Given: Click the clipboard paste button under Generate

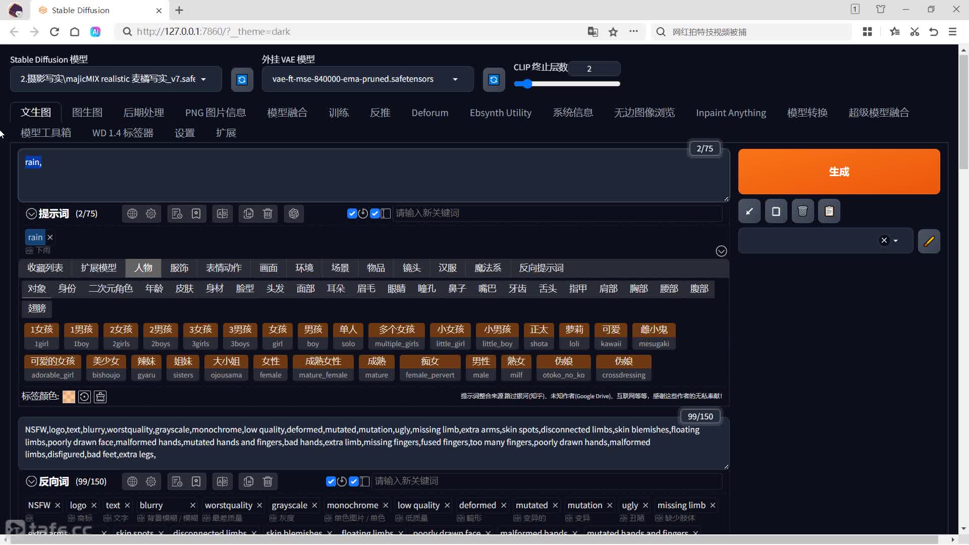Looking at the screenshot, I should point(829,211).
